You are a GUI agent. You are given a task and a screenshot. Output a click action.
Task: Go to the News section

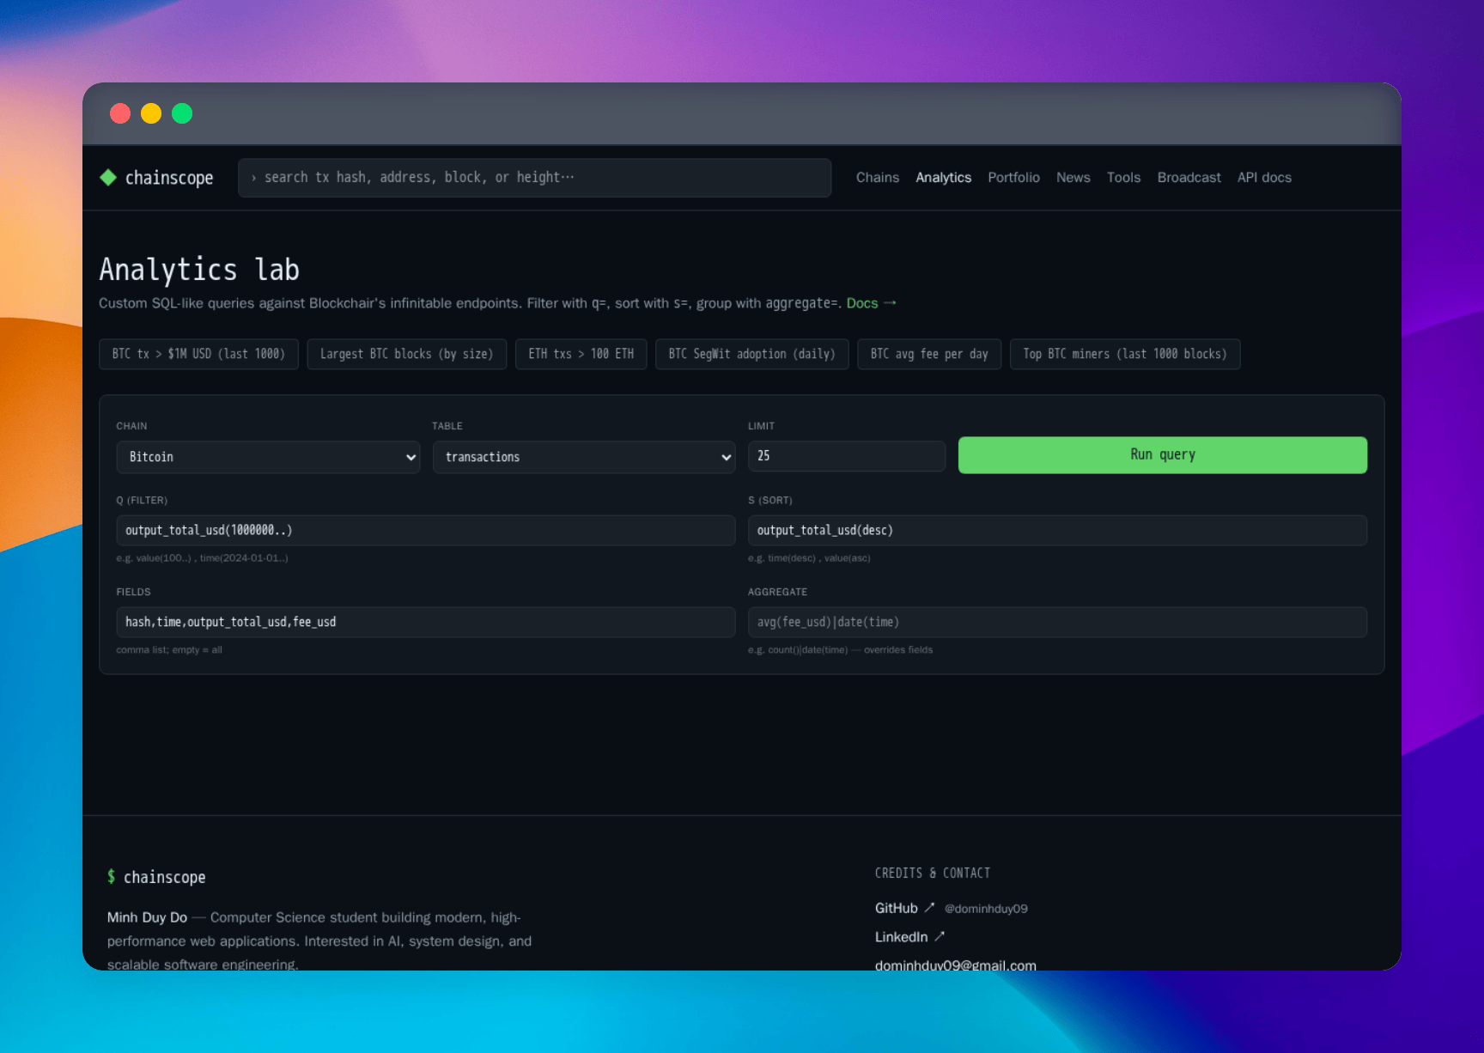coord(1073,178)
